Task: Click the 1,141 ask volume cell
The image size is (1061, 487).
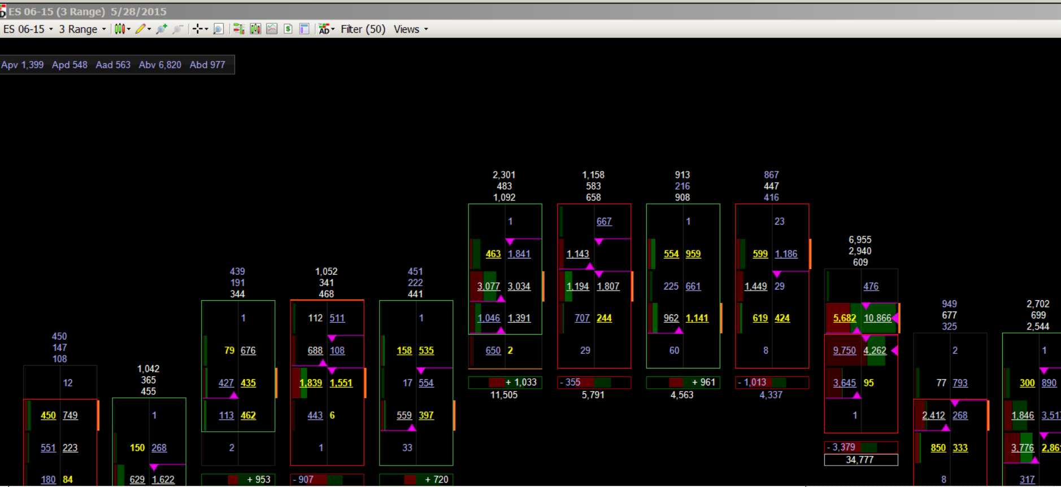Action: click(x=697, y=318)
